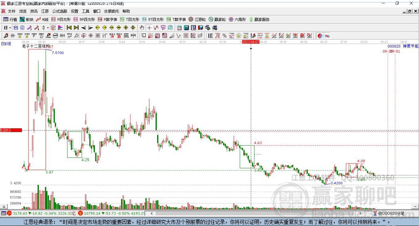Open the 江恩轮 Gann wheel
Viewport: 419px width, 226px height.
click(x=197, y=20)
